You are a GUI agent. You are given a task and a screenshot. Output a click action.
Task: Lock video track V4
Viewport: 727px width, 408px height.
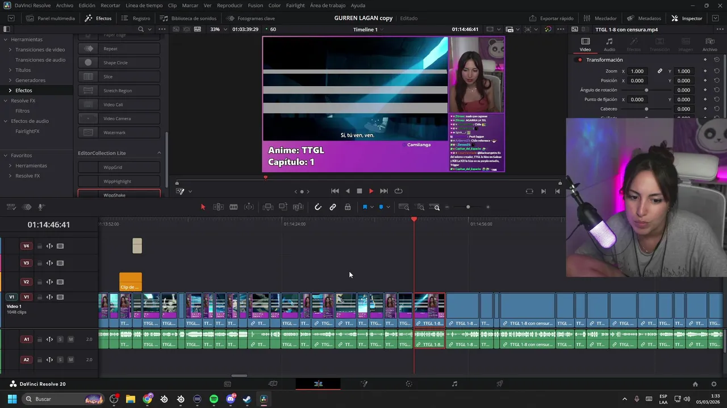click(39, 246)
